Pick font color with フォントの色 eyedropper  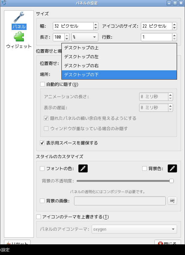click(83, 168)
